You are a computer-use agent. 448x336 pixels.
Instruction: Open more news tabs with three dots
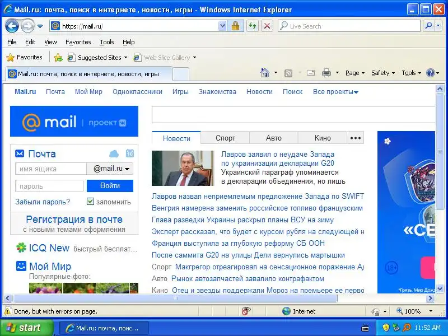point(355,138)
